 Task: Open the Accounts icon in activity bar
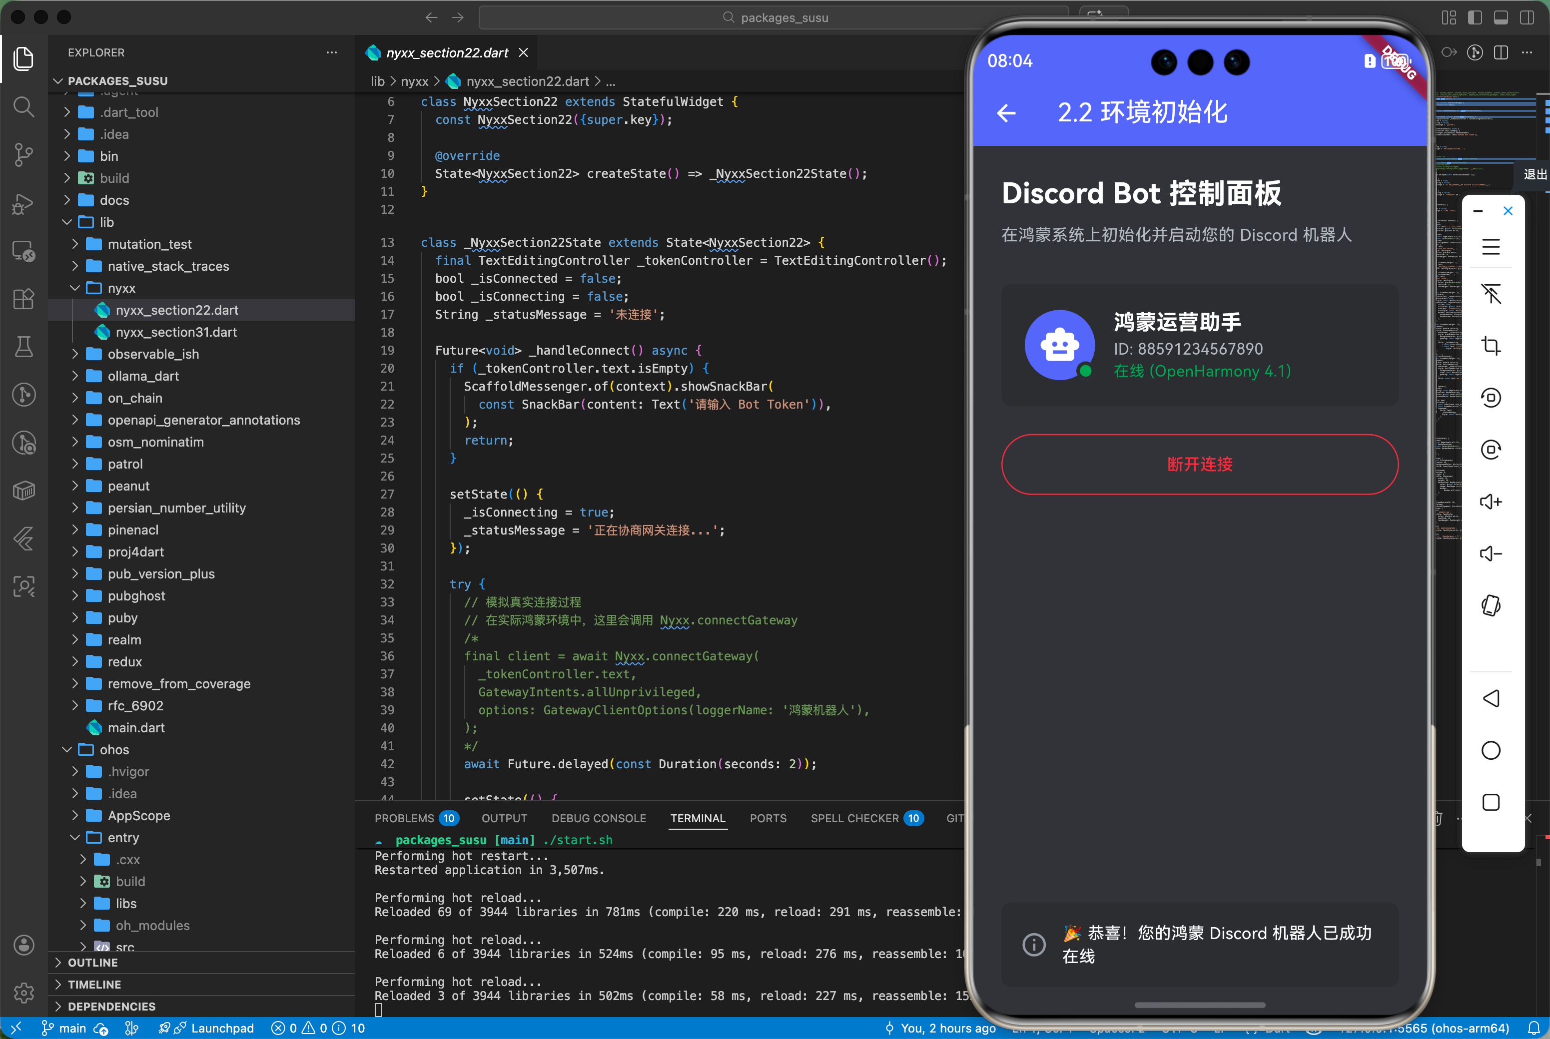[x=24, y=944]
